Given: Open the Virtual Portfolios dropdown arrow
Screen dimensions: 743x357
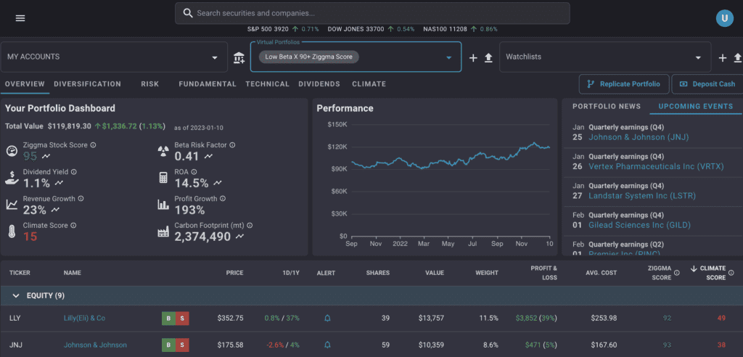Looking at the screenshot, I should [x=448, y=58].
